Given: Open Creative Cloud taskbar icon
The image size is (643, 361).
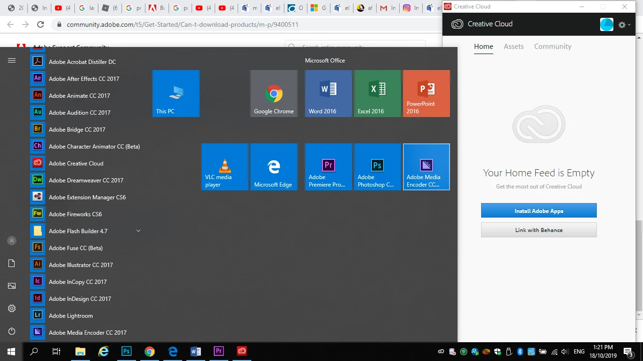Looking at the screenshot, I should coord(242,351).
